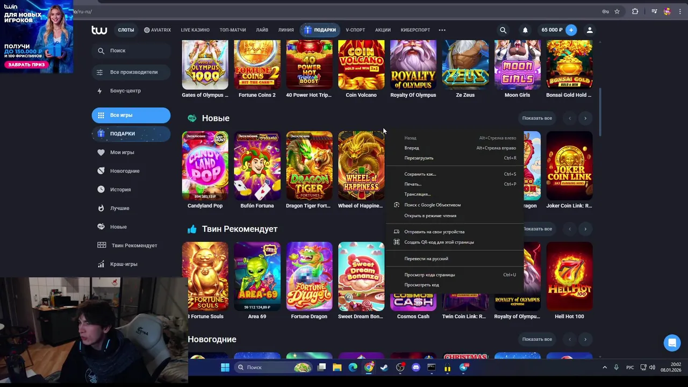The height and width of the screenshot is (387, 688).
Task: Previous arrow for Новогодние section
Action: pos(570,339)
